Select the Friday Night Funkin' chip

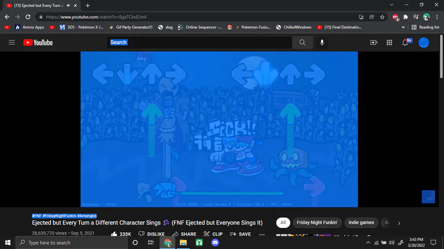[x=317, y=222]
